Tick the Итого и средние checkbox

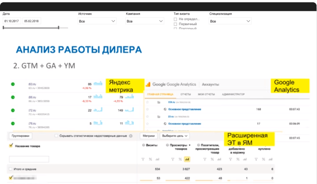click(11, 169)
